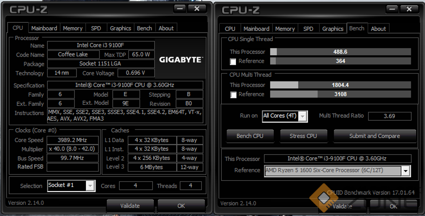Click Revision value B0
425x216 pixels.
pos(189,103)
